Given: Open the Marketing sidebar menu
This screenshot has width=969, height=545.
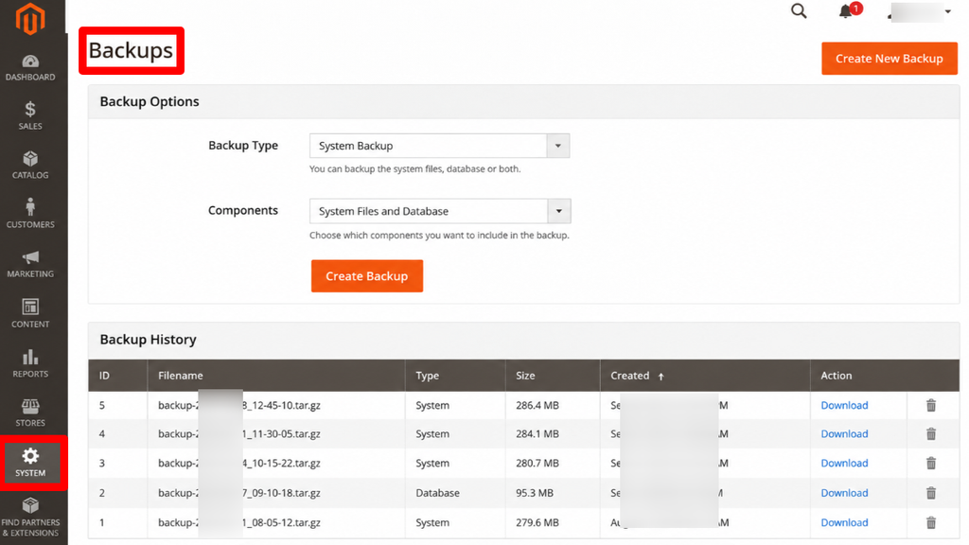Looking at the screenshot, I should click(30, 264).
